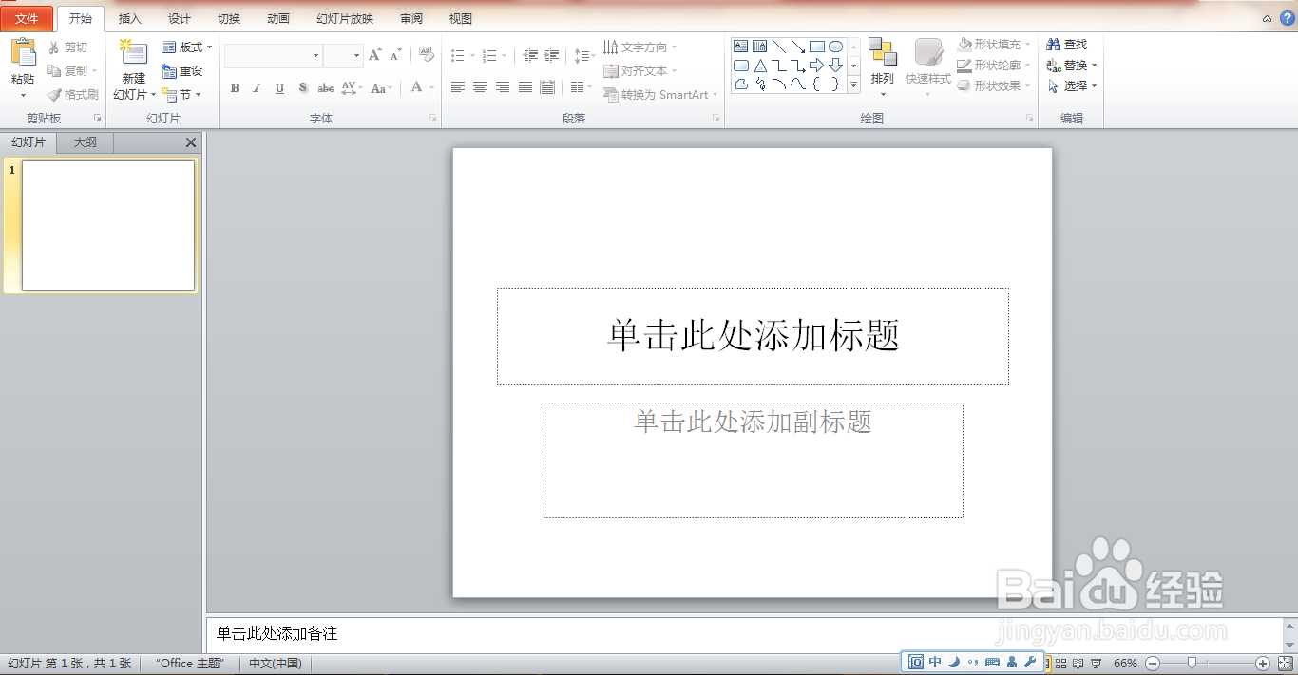Click the Reset (重设) slide button

coord(181,71)
